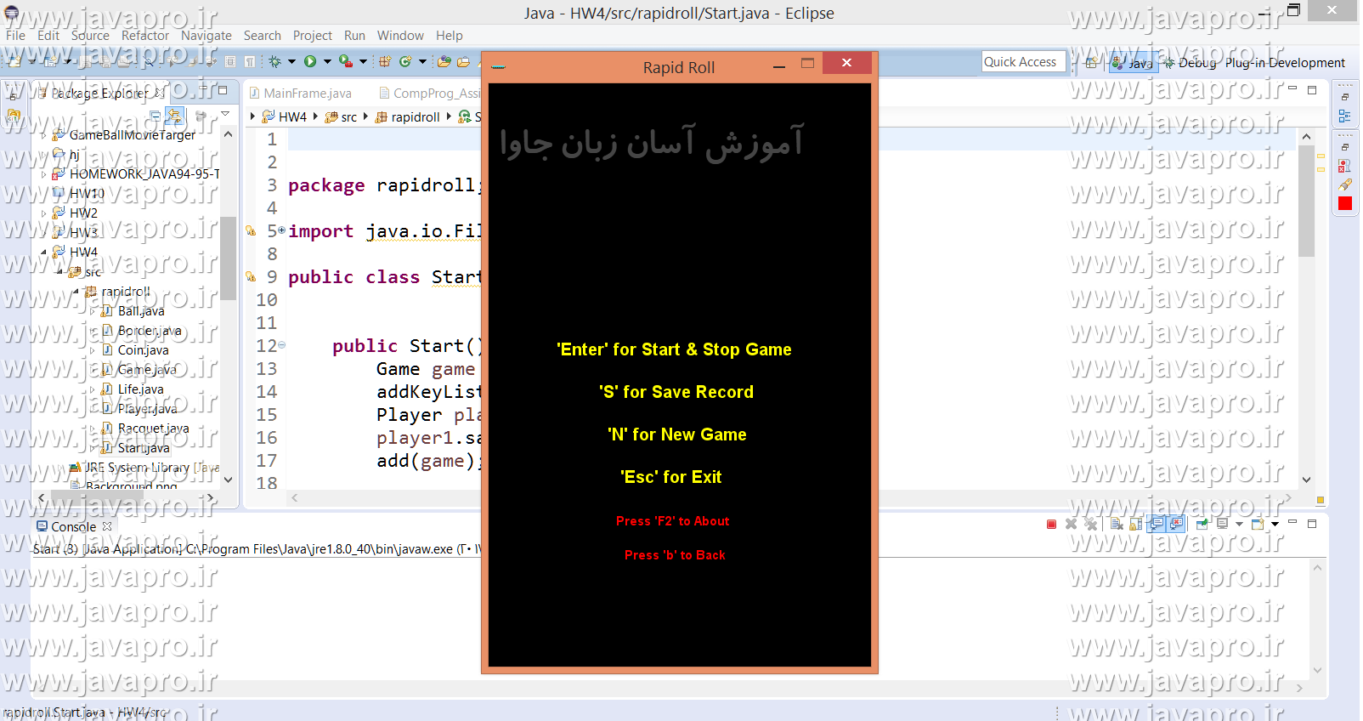Image resolution: width=1363 pixels, height=721 pixels.
Task: Open Game.java in Package Explorer
Action: [x=146, y=370]
